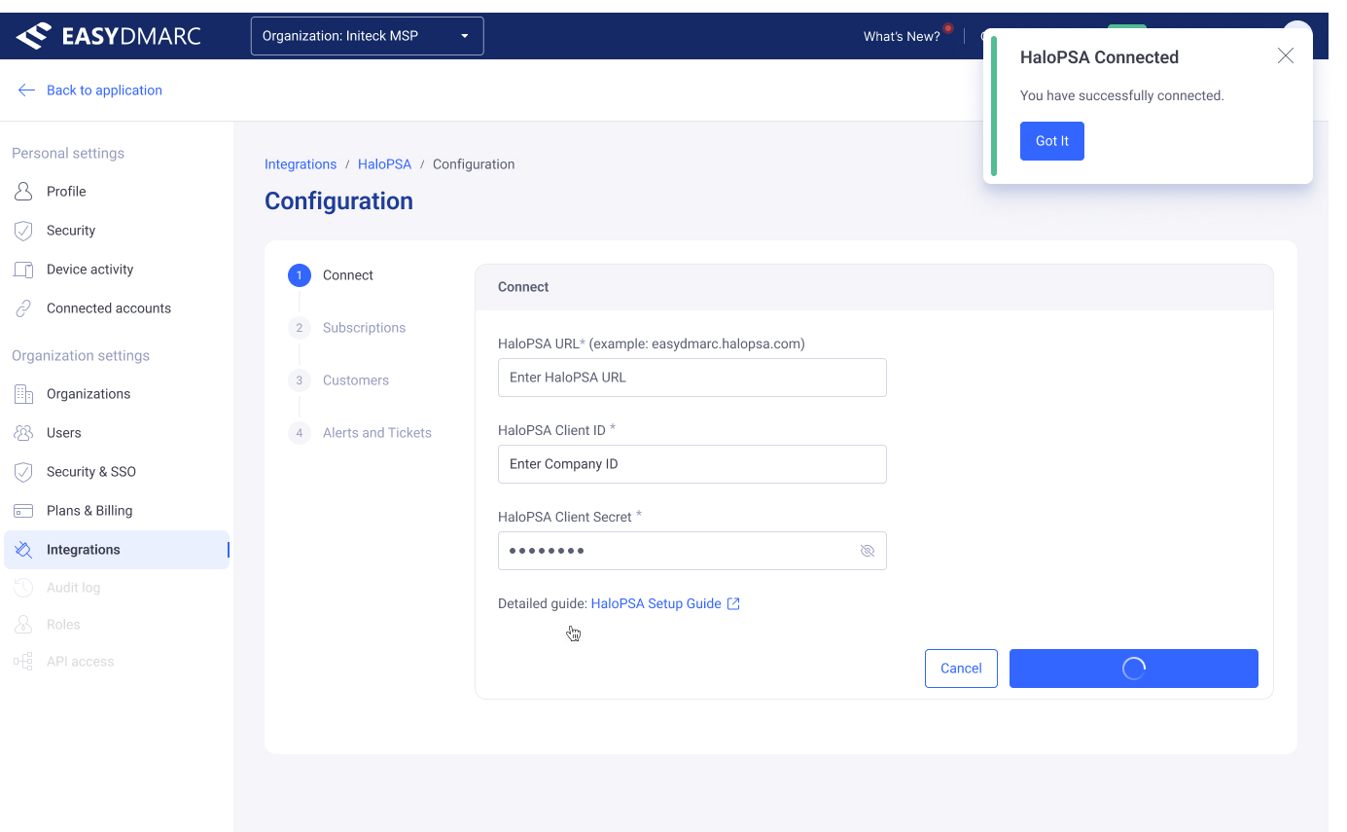Click HaloPSA breadcrumb link

click(x=384, y=164)
